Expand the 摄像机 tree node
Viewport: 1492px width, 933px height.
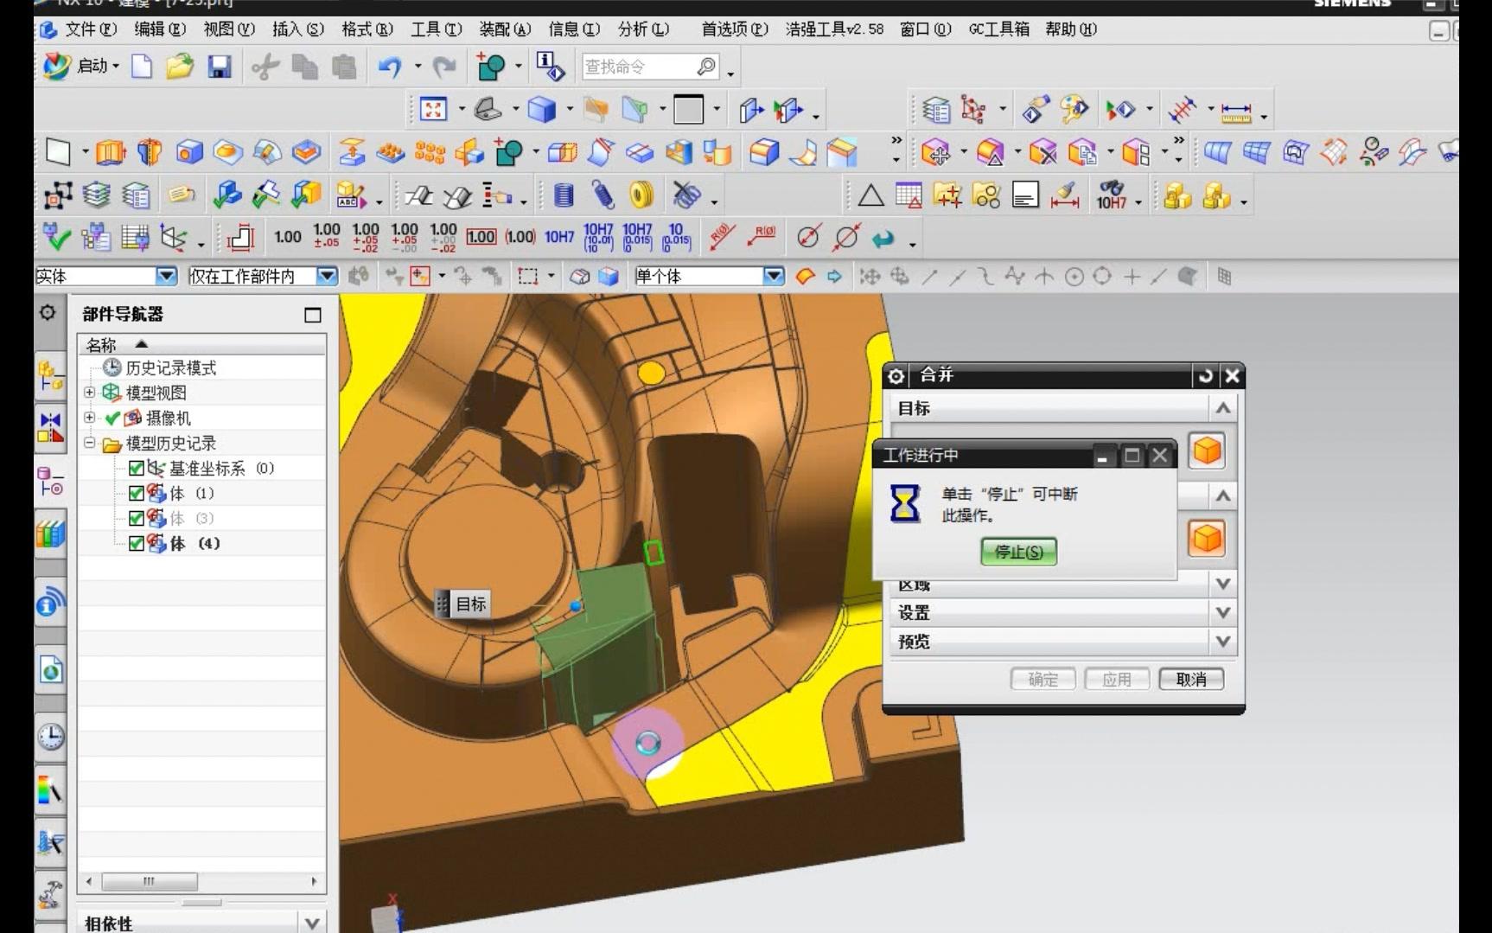[x=90, y=418]
